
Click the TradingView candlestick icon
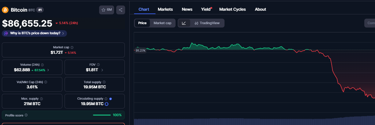coord(196,23)
